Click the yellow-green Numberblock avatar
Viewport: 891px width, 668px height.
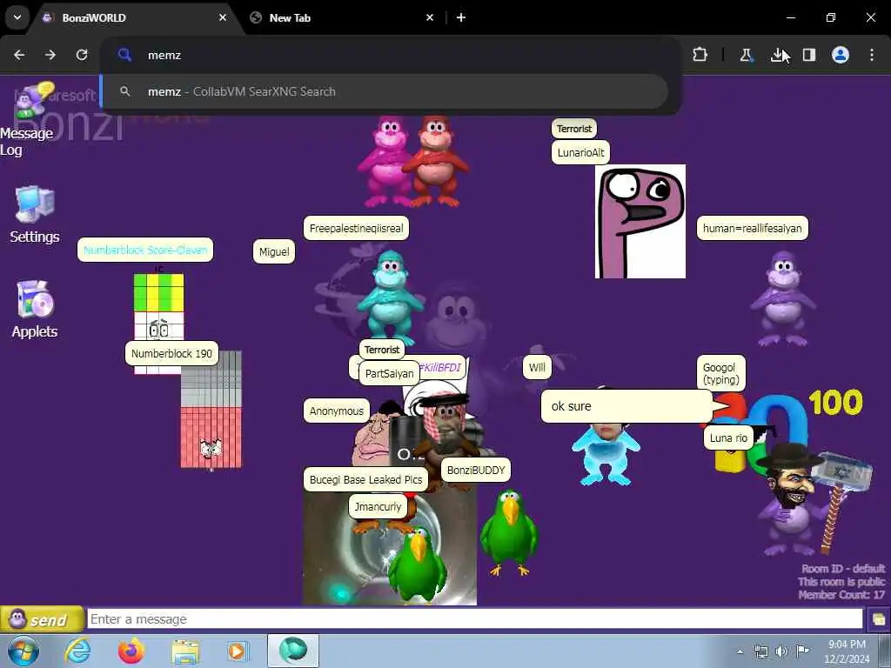point(158,307)
